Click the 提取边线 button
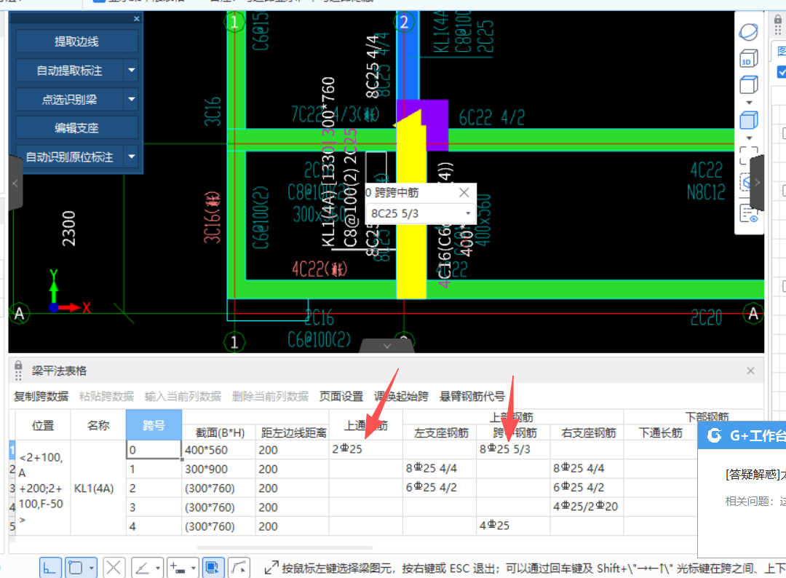Image resolution: width=786 pixels, height=578 pixels. point(76,41)
